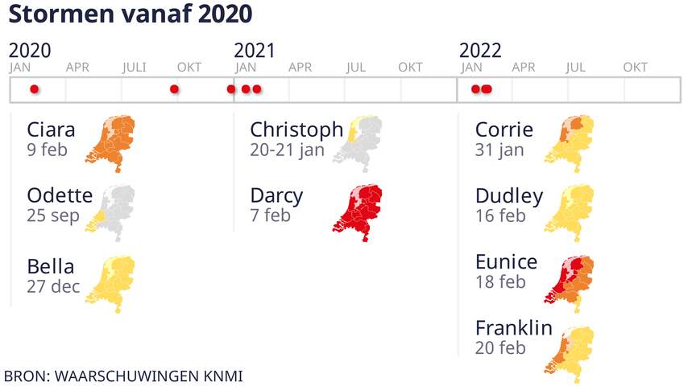Click the Stormen vanaf 2020 title

pos(131,14)
